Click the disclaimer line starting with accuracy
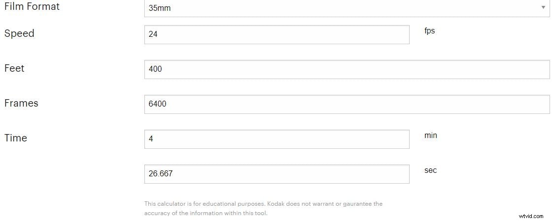 click(206, 213)
